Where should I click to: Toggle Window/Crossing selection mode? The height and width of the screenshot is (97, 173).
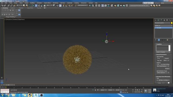[33, 5]
